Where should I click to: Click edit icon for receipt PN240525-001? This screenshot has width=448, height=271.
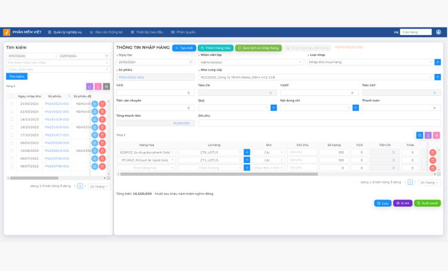point(95,104)
